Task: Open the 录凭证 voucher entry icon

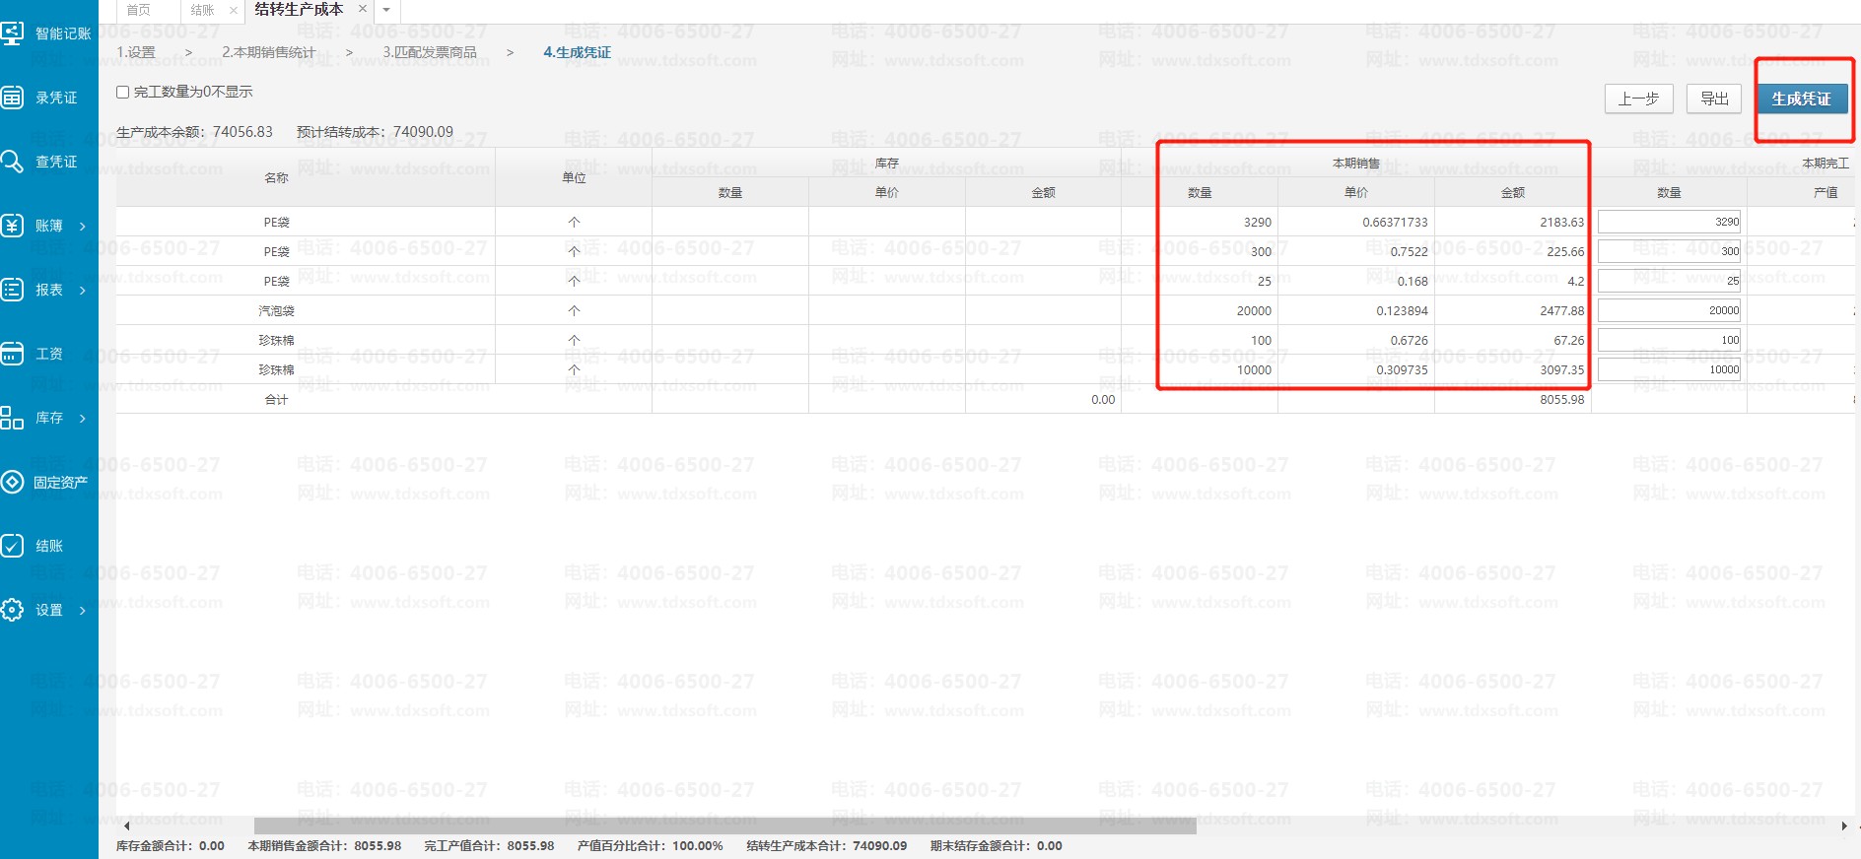Action: 13,98
